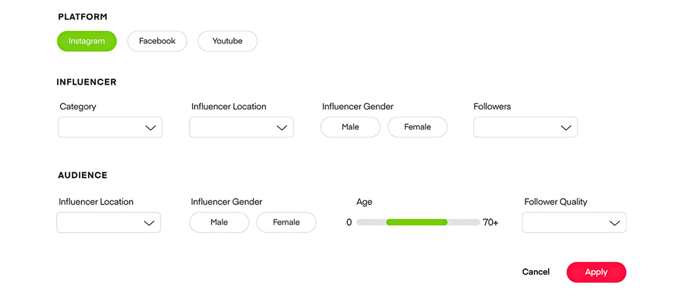Click the right end of the green Age range
Image resolution: width=677 pixels, height=291 pixels.
click(445, 222)
